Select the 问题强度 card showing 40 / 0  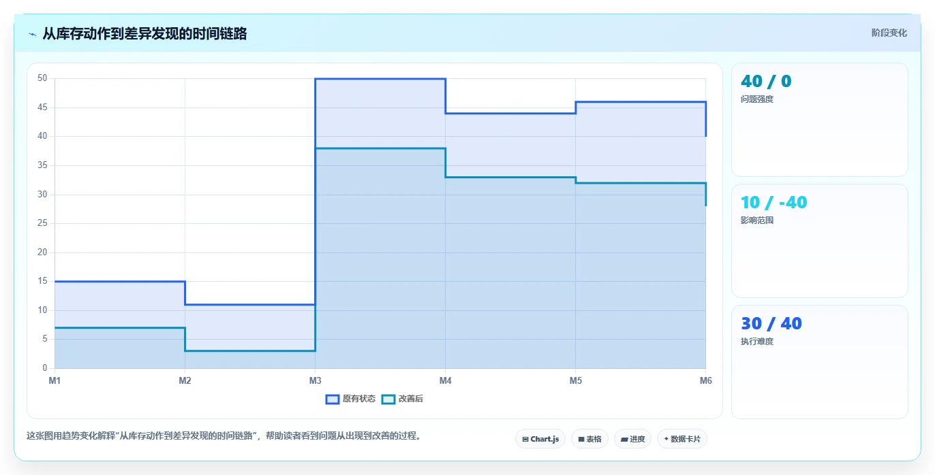pyautogui.click(x=820, y=120)
